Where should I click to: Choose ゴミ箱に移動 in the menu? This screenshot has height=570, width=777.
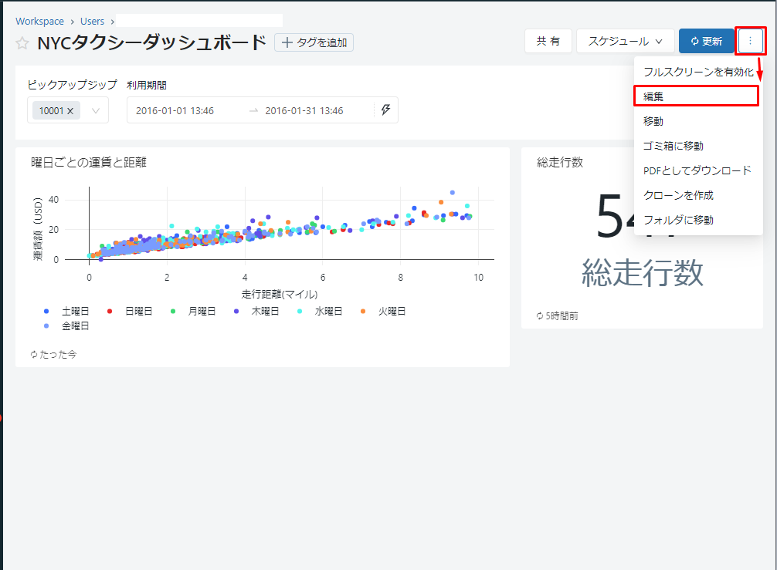pos(673,146)
